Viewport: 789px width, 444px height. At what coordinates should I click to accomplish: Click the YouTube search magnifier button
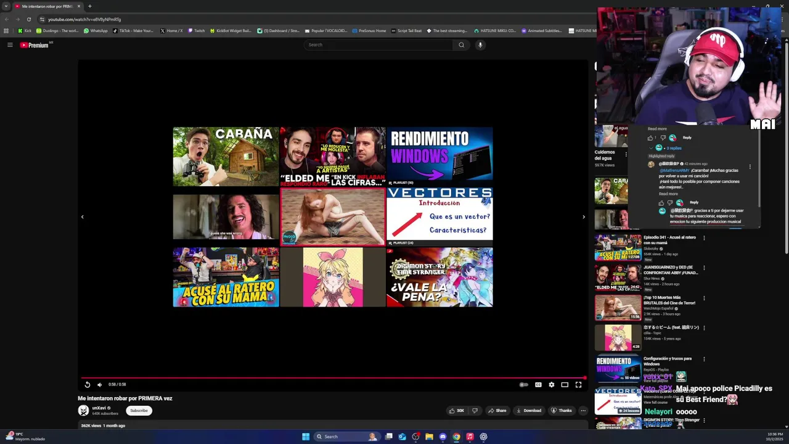461,44
